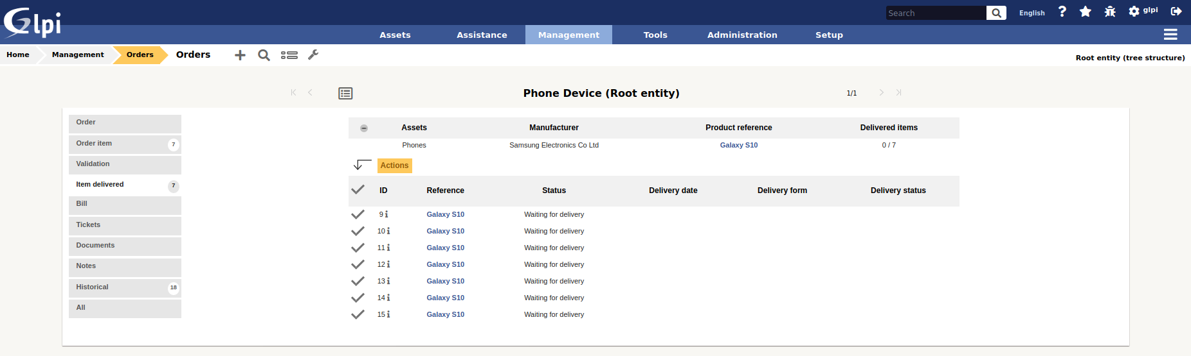1191x356 pixels.
Task: Open saved searches star icon
Action: 1086,12
